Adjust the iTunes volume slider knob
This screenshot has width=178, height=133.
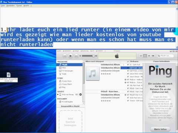[93, 56]
